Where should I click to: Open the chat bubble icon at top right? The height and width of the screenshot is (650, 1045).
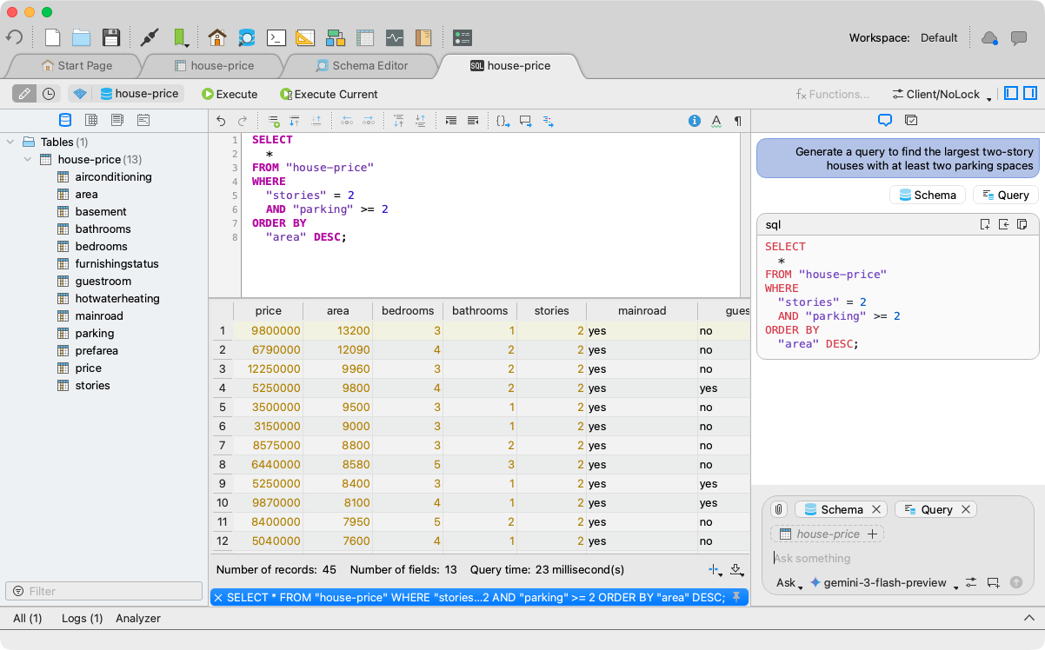tap(1019, 38)
